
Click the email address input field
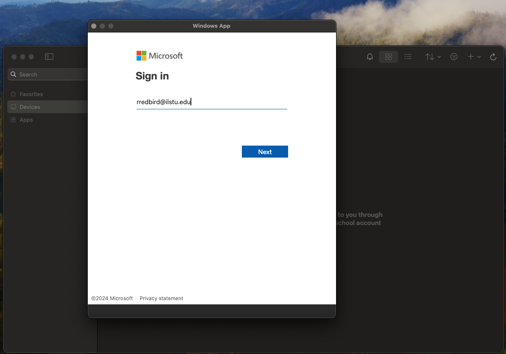tap(212, 102)
